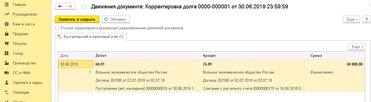The width and height of the screenshot is (371, 102).
Task: Open the Склад grid icon
Action: coord(7,53)
